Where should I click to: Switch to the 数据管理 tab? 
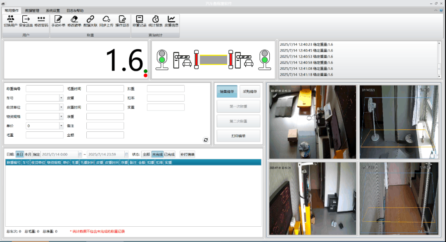pos(32,10)
